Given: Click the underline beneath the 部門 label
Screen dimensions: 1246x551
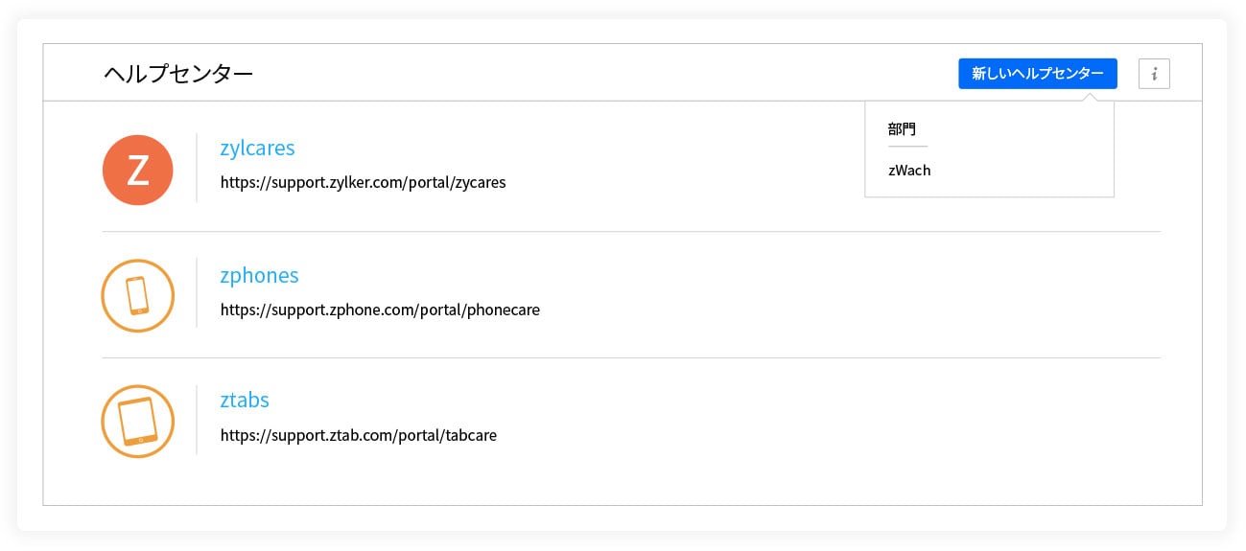Looking at the screenshot, I should coord(907,147).
